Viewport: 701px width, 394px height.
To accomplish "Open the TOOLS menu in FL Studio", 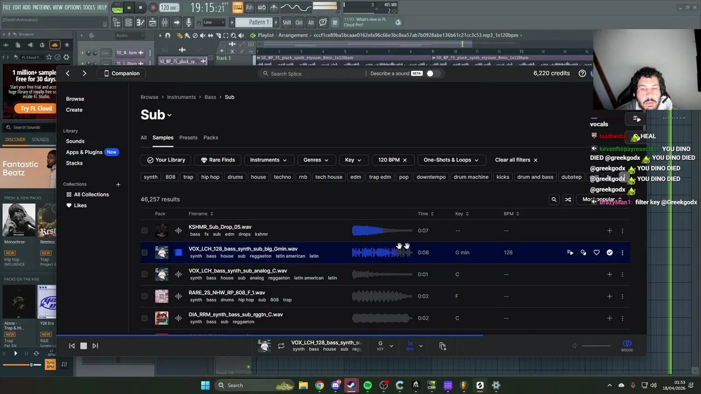I will (89, 7).
